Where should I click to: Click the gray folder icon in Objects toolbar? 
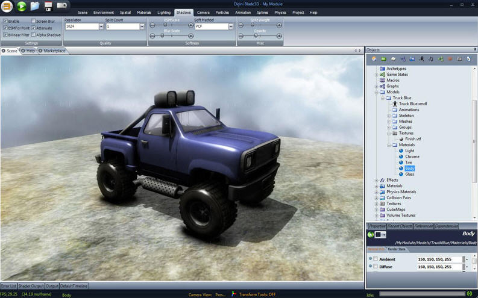pyautogui.click(x=459, y=59)
